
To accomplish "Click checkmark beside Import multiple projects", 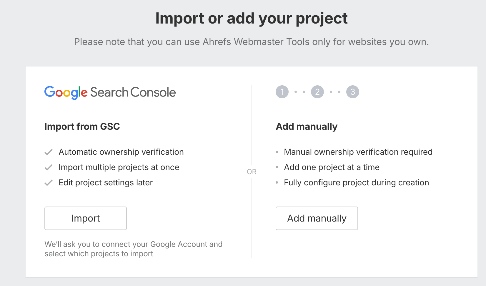I will tap(49, 167).
